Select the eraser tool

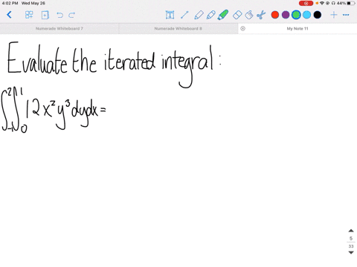coord(237,15)
